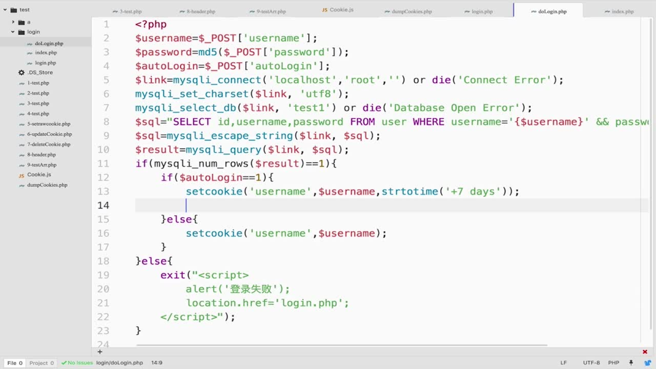
Task: Click the PHP file icon beside 4-test.php
Action: click(22, 114)
